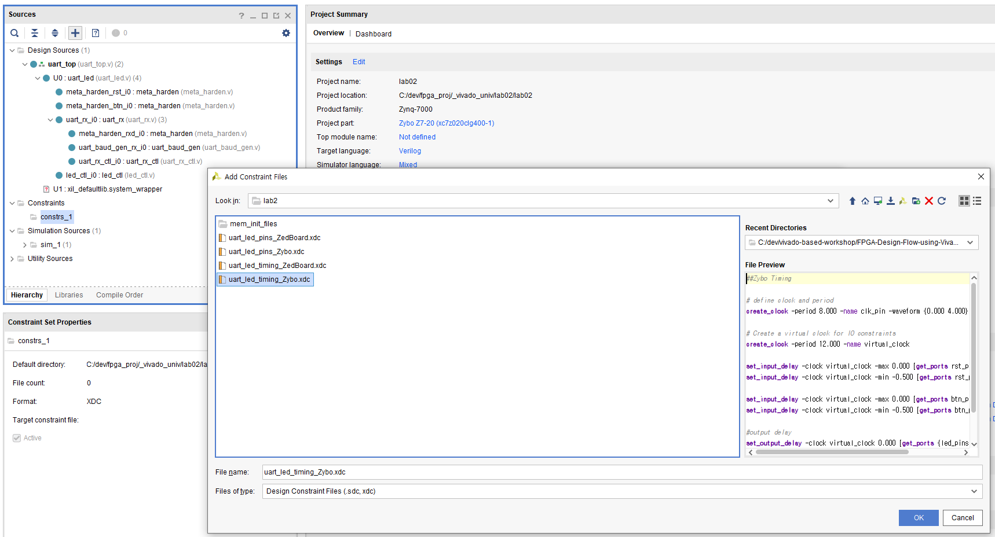Expand the sim_1 node
This screenshot has height=537, width=995.
(25, 245)
